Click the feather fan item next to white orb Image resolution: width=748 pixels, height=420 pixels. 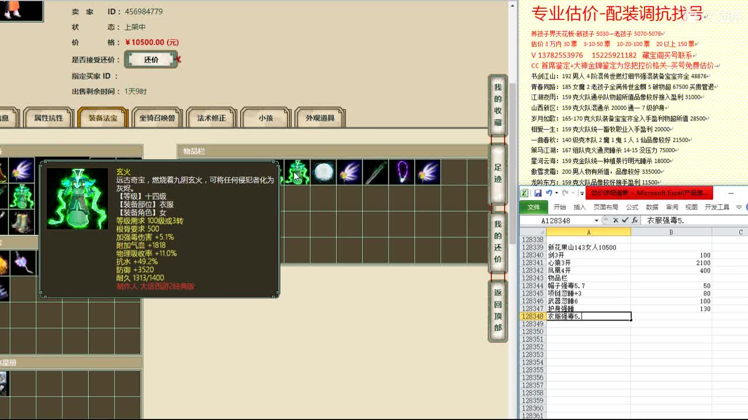tap(349, 173)
